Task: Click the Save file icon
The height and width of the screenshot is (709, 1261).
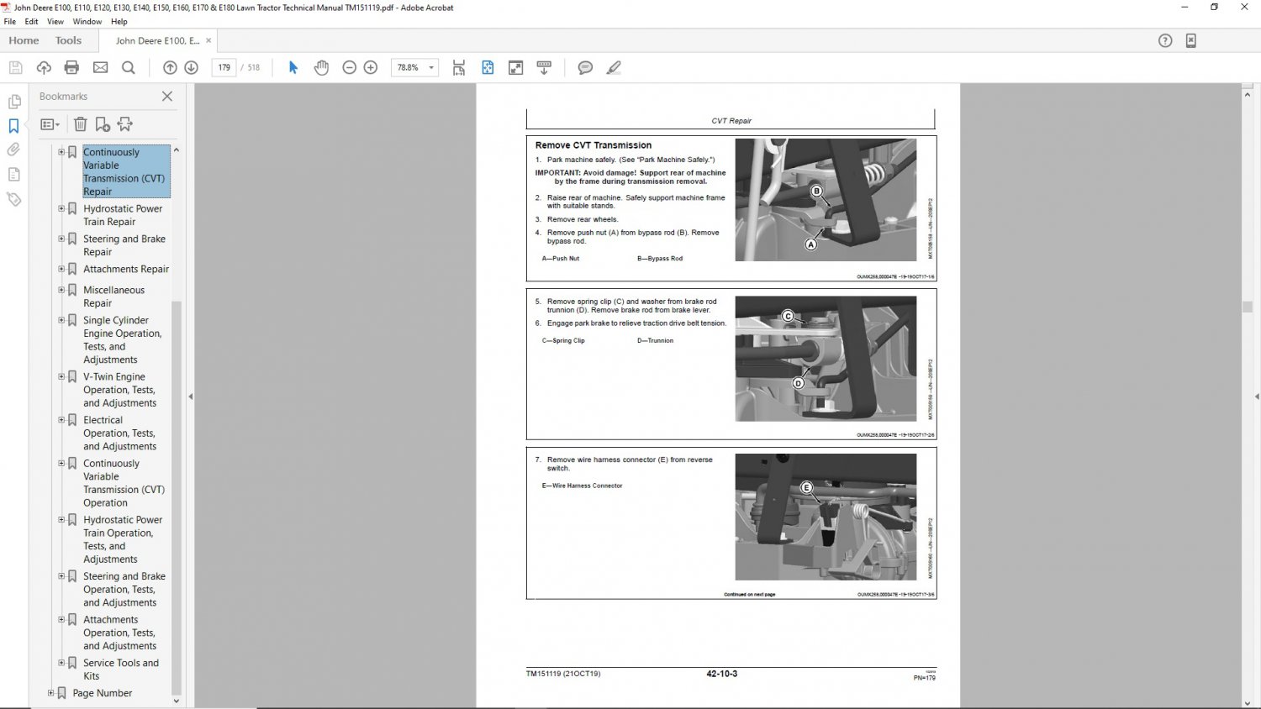Action: click(15, 68)
